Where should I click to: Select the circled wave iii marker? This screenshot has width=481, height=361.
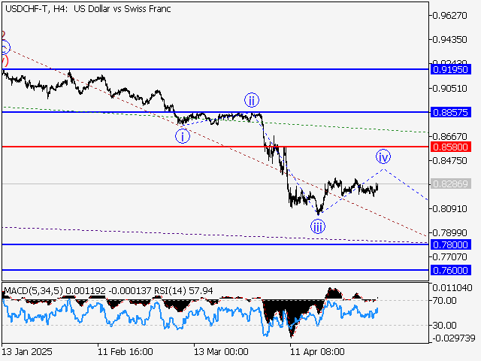coord(319,225)
